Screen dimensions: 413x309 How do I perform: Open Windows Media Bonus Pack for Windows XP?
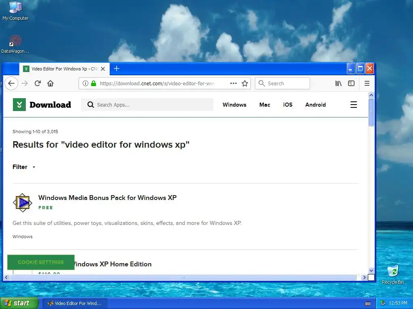pos(107,198)
